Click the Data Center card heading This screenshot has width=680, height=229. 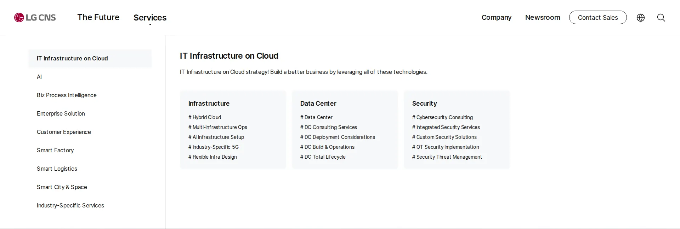(318, 104)
